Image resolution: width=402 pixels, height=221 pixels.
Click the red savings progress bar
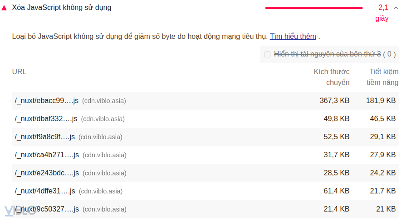point(314,8)
